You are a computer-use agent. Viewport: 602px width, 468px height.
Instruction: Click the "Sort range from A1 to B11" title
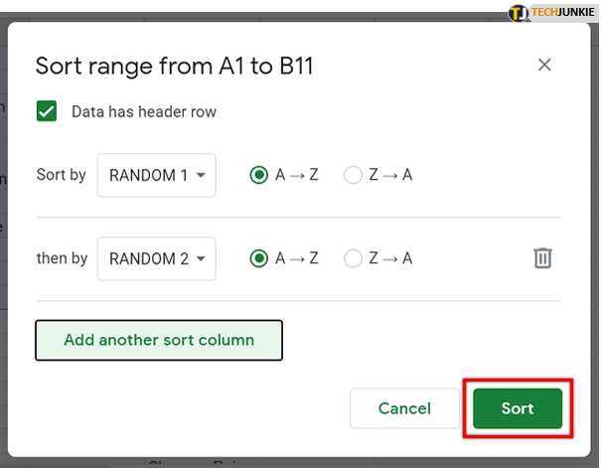point(175,67)
